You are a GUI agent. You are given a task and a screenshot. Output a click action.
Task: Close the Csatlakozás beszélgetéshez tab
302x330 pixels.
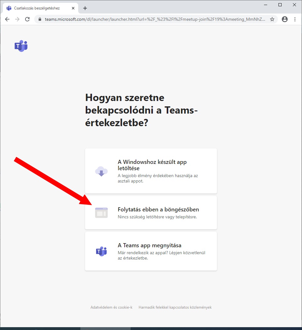tap(73, 8)
